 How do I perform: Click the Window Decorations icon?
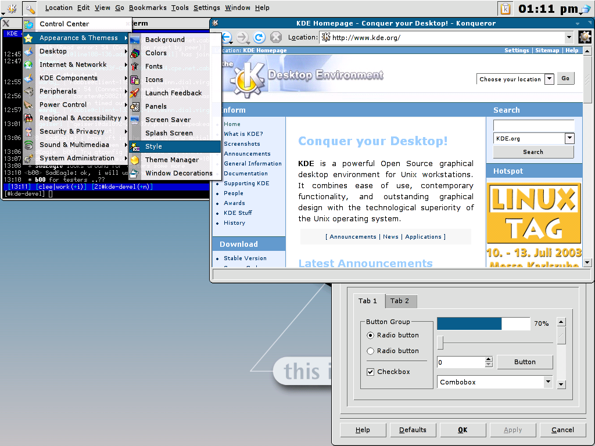[x=135, y=173]
